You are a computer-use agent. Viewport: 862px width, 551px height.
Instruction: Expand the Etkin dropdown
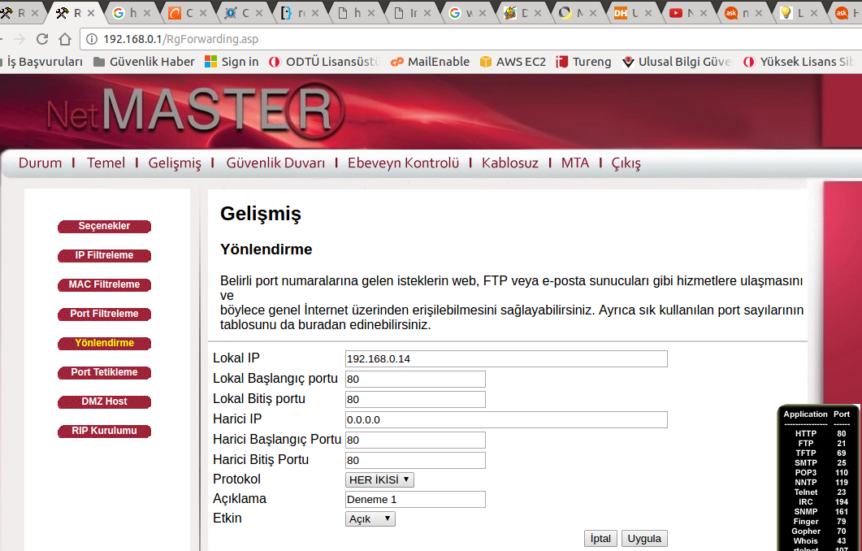(x=370, y=518)
